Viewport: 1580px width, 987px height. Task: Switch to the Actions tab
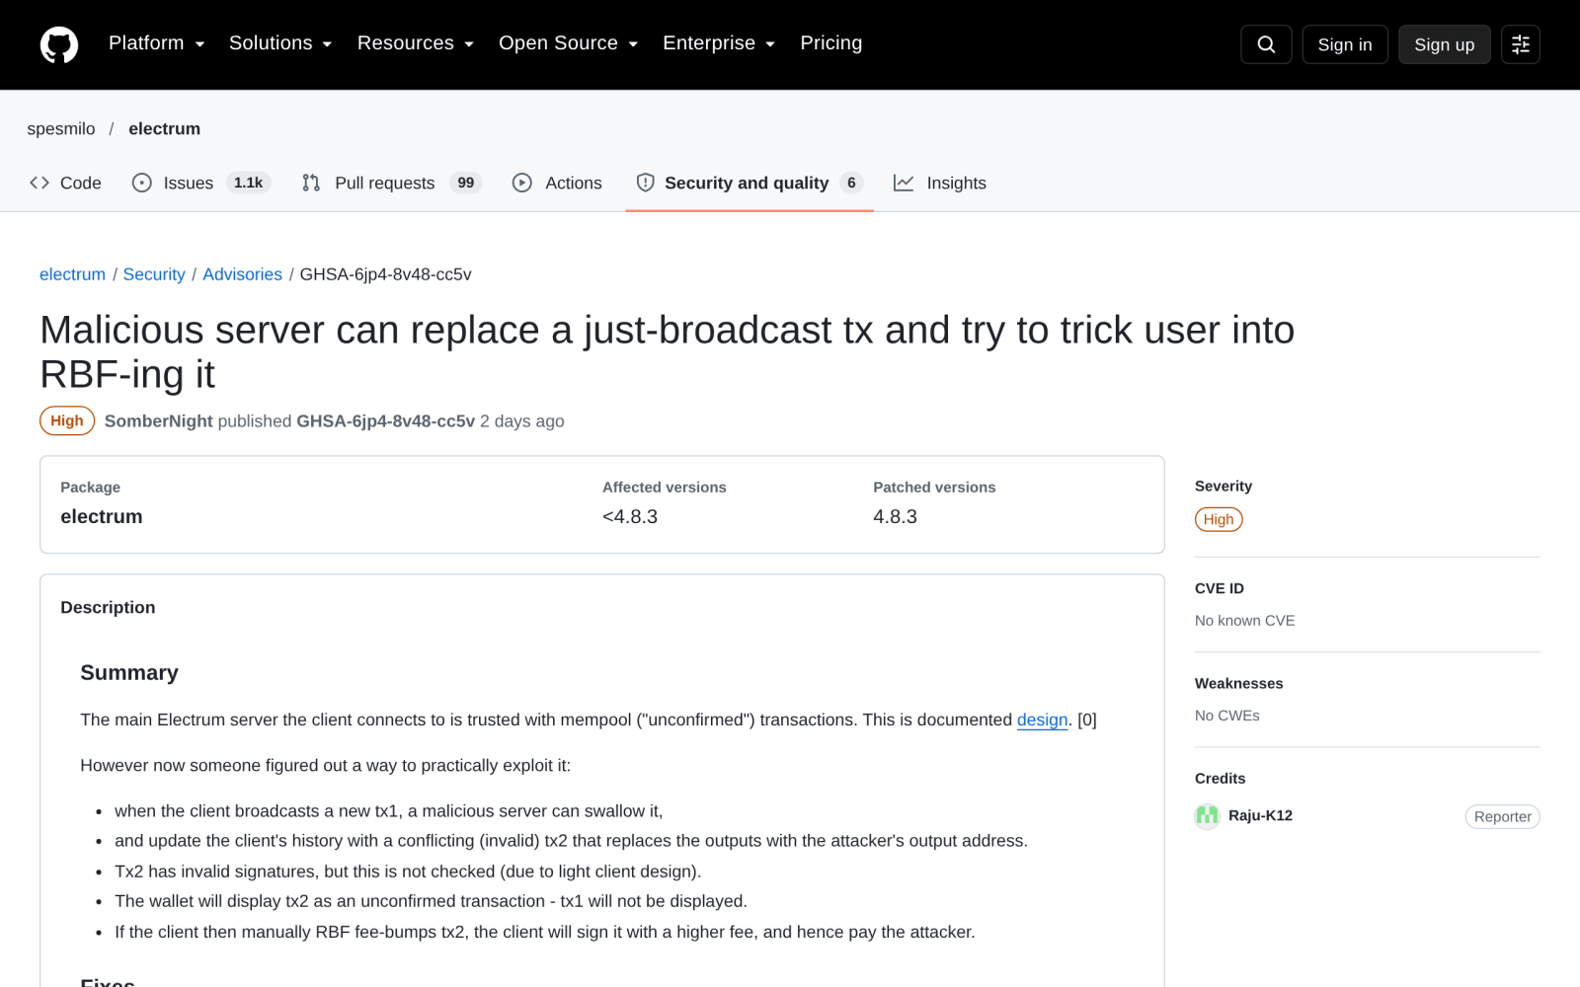557,183
